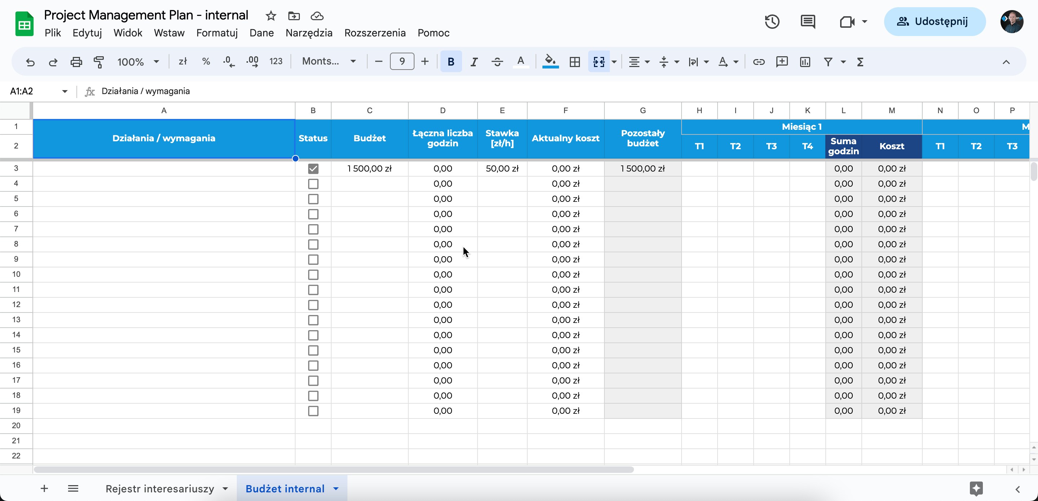Click the paint format roller icon
The width and height of the screenshot is (1038, 501).
click(99, 62)
